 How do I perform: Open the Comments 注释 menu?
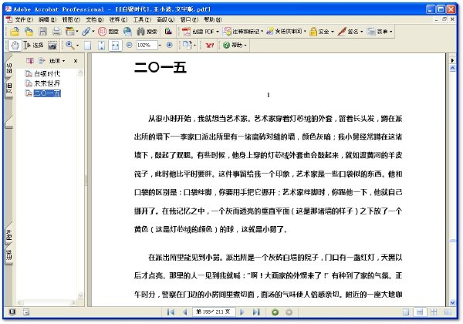(118, 20)
